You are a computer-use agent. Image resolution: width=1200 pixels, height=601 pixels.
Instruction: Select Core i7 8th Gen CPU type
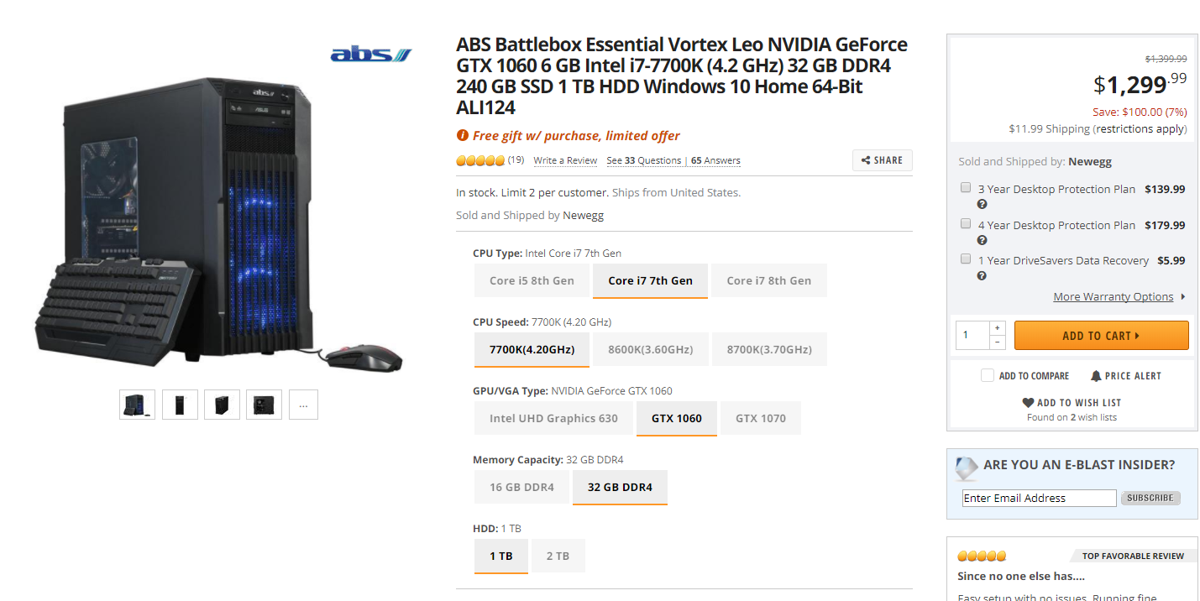click(768, 280)
